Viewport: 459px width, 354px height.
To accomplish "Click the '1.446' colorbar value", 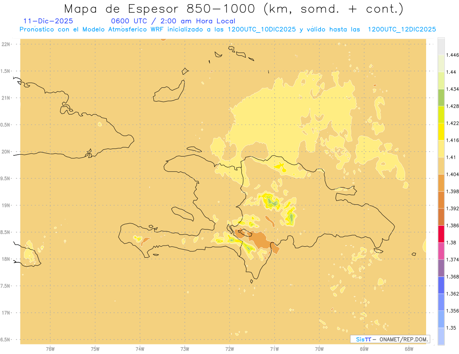I will pyautogui.click(x=452, y=55).
